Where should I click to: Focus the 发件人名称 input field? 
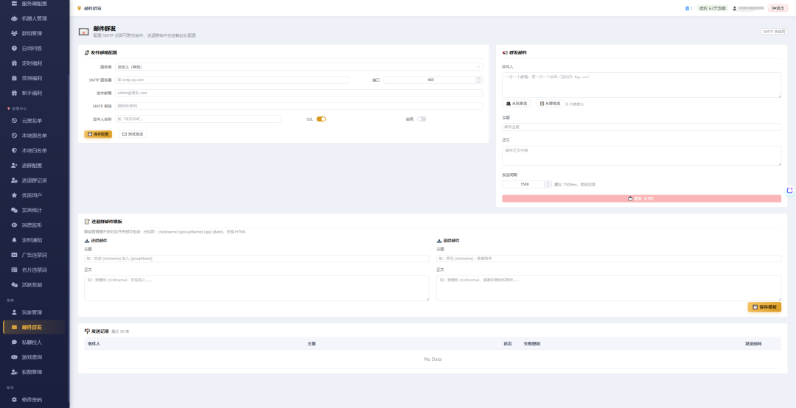tap(198, 119)
